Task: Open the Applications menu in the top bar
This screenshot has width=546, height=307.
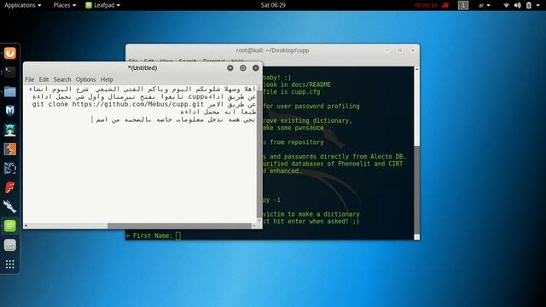Action: tap(23, 5)
